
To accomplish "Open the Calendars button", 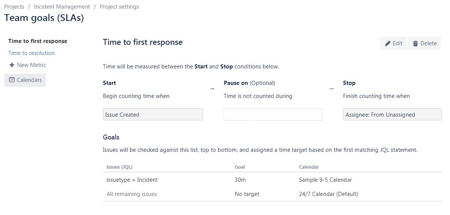I will [25, 80].
